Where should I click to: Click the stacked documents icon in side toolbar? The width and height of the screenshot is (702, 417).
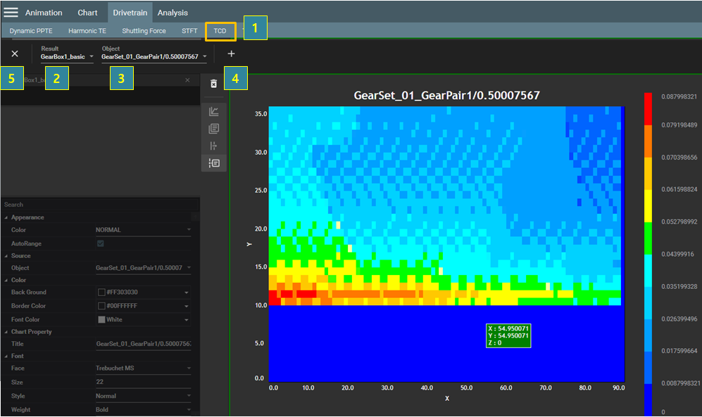tap(214, 129)
